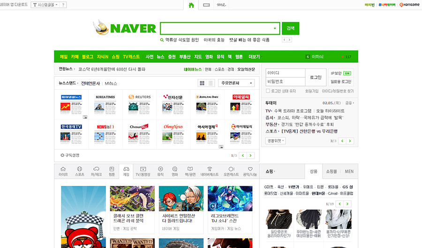Viewport: 422px width, 248px height.
Task: Expand 더보기 more services menu
Action: pos(255,57)
